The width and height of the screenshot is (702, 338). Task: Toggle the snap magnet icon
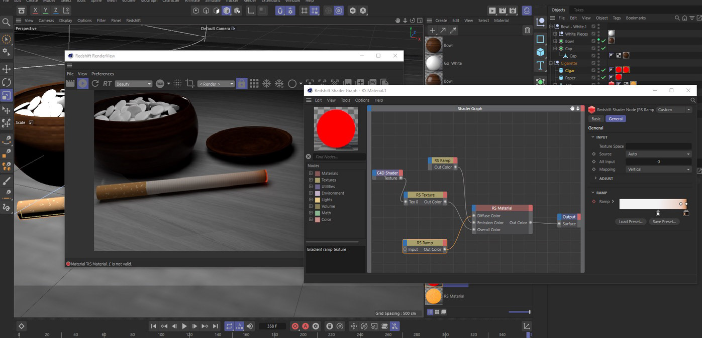(x=280, y=11)
